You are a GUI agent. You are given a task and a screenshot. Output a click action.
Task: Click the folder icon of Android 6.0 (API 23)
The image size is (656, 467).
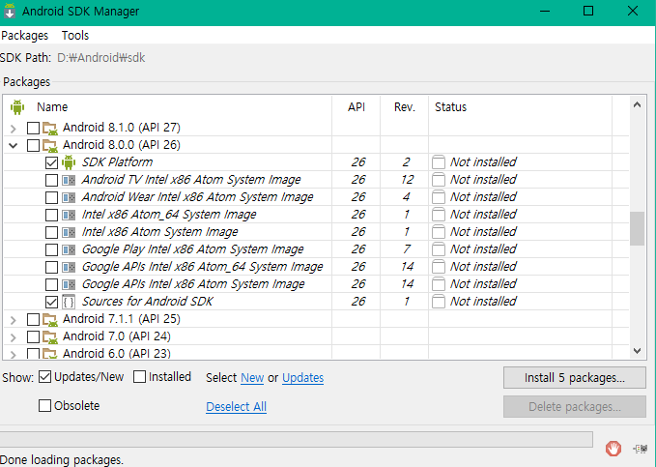50,354
